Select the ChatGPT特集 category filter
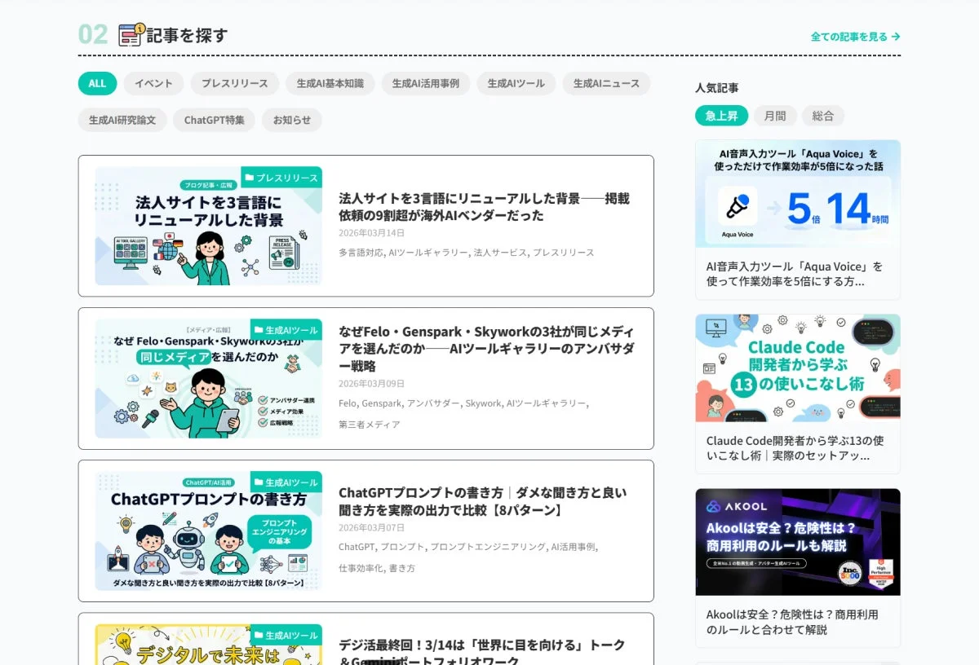Screen dimensions: 979x665 (214, 120)
